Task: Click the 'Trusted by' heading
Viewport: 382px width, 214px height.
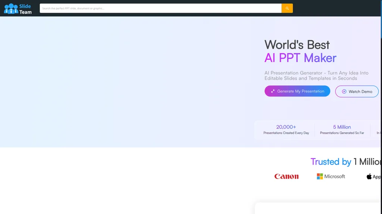Action: [x=331, y=162]
